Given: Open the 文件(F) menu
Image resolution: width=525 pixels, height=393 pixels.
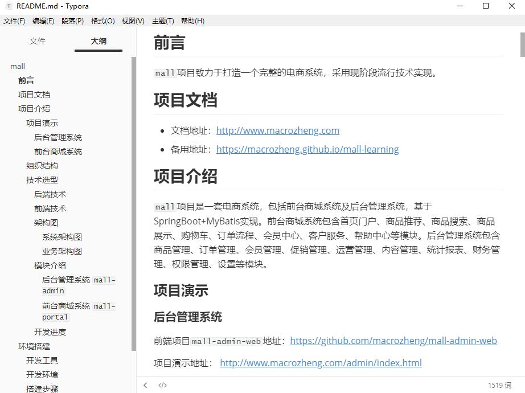Looking at the screenshot, I should (x=14, y=21).
